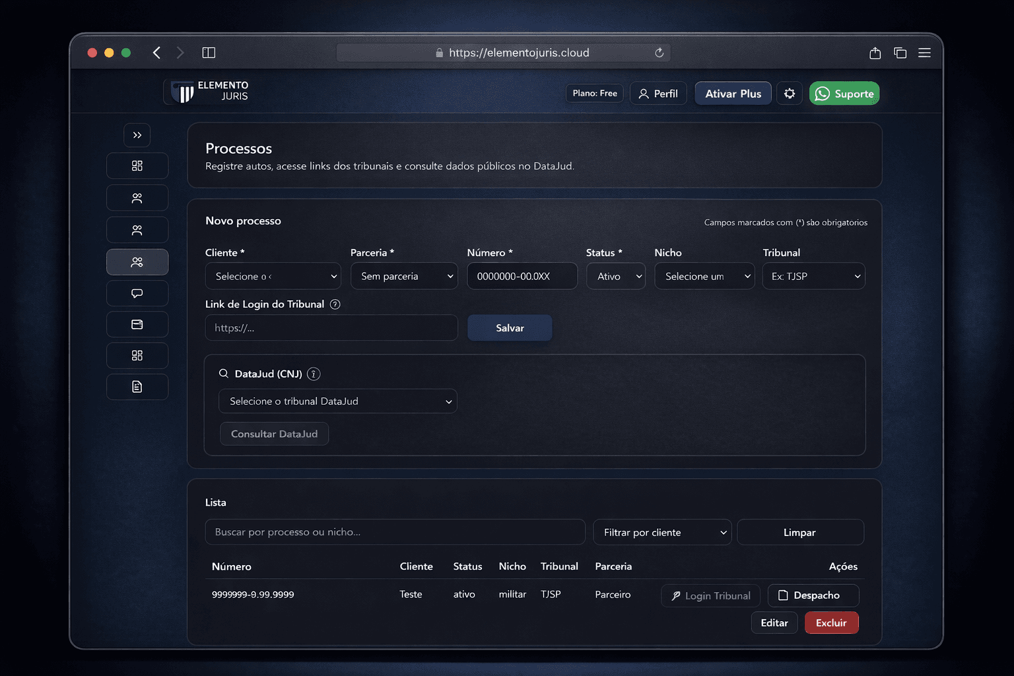Open the chat bubble sidebar section
1014x676 pixels.
click(137, 293)
